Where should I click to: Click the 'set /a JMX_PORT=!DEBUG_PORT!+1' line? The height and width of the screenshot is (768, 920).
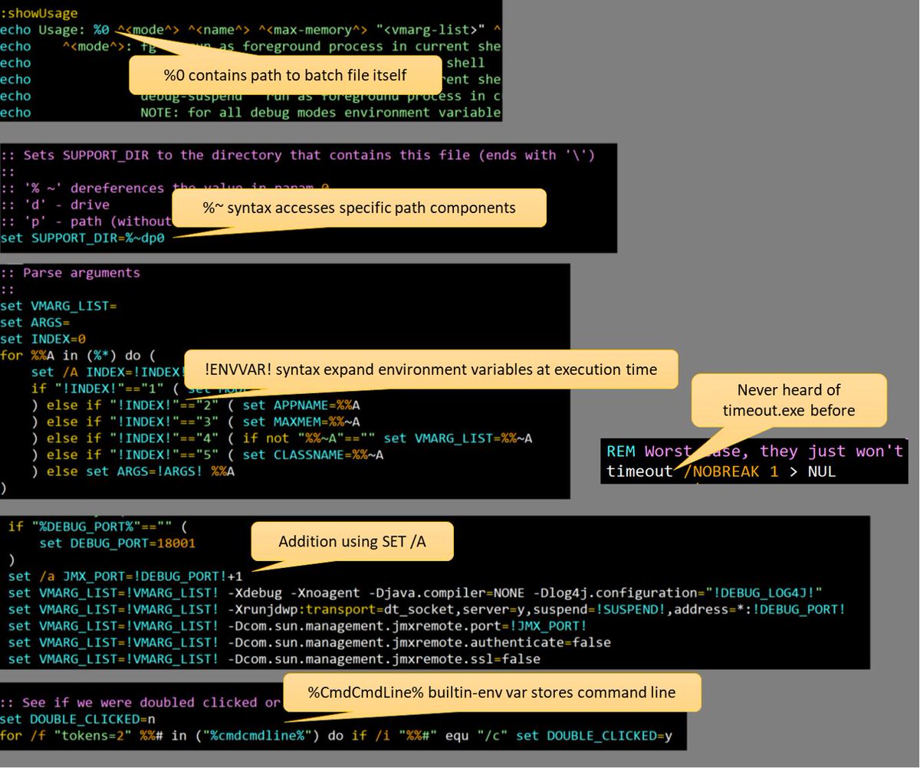126,576
